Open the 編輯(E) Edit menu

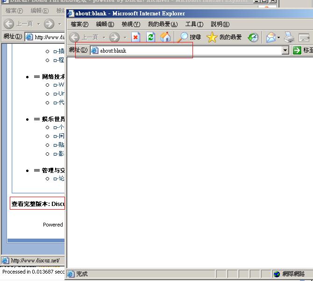105,24
